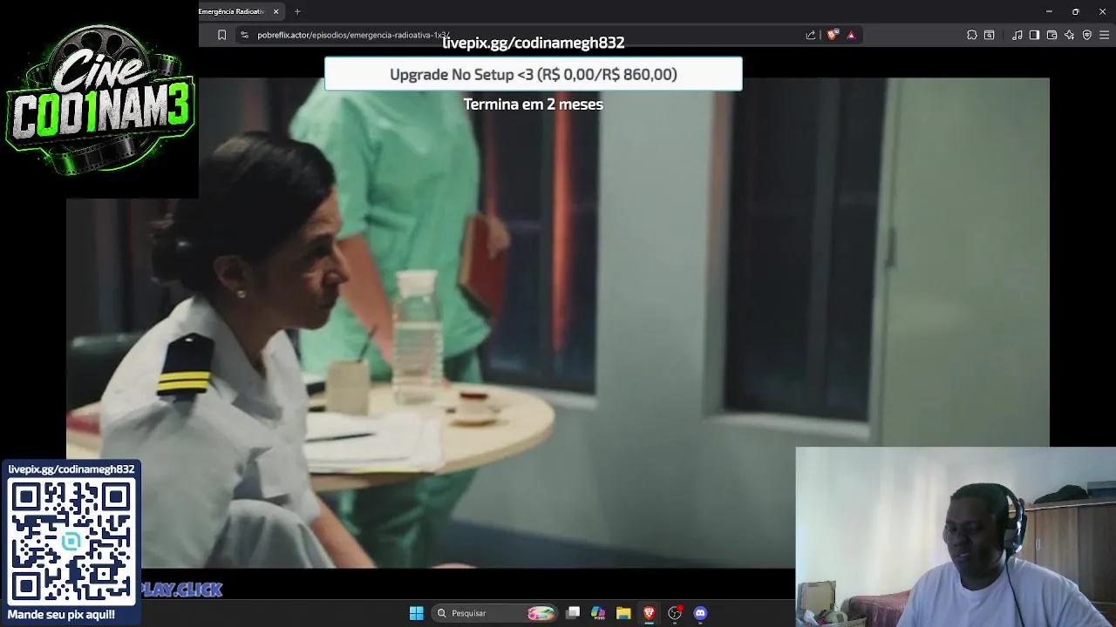Restore down the Brave browser window

(1075, 11)
